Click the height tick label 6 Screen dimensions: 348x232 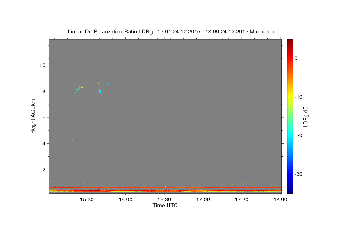44,117
